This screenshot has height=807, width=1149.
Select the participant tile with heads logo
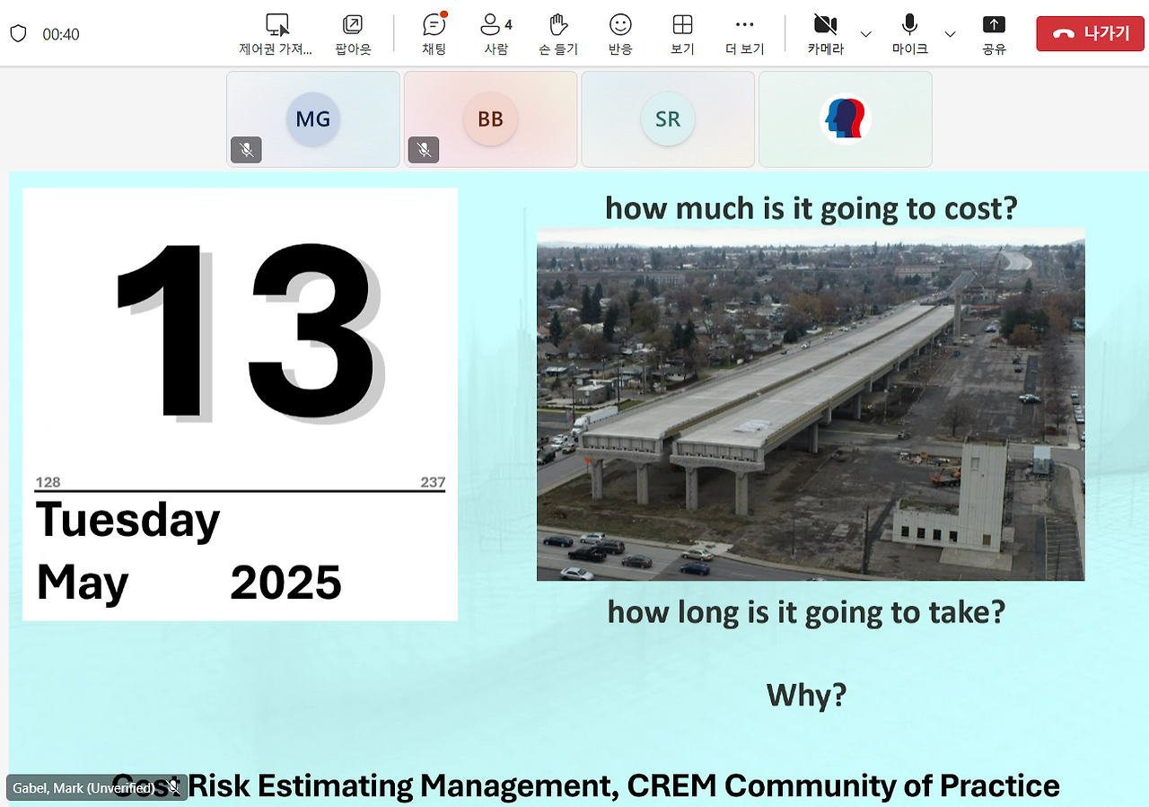pyautogui.click(x=846, y=119)
